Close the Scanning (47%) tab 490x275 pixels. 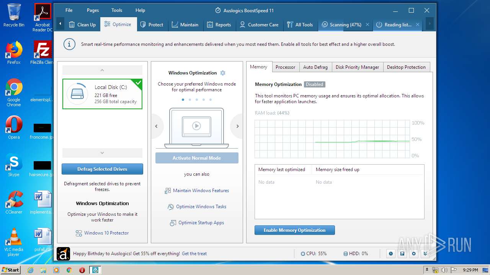click(367, 24)
